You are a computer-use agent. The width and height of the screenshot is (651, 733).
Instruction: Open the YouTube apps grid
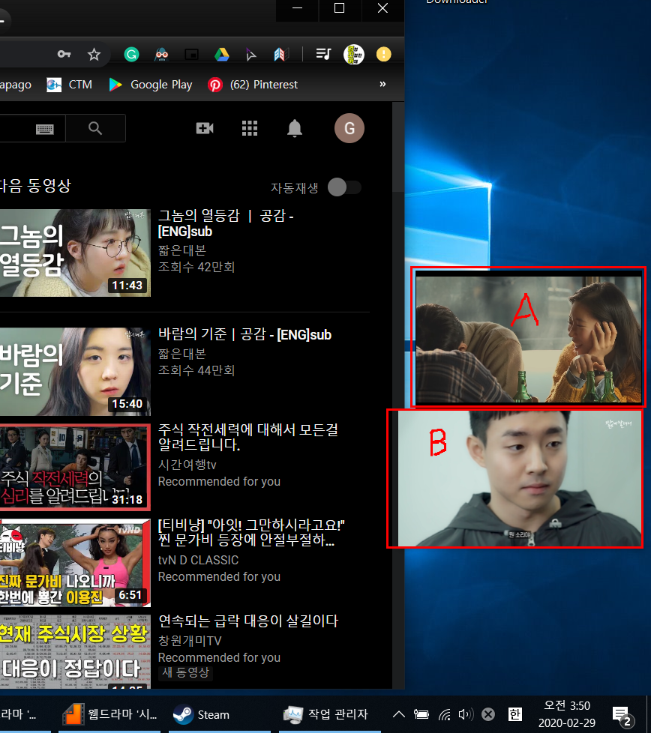pyautogui.click(x=250, y=128)
